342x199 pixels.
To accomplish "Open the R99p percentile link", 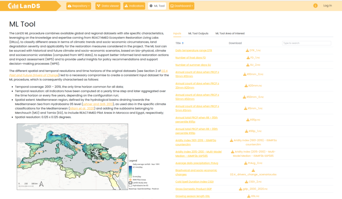I will pos(196,131).
